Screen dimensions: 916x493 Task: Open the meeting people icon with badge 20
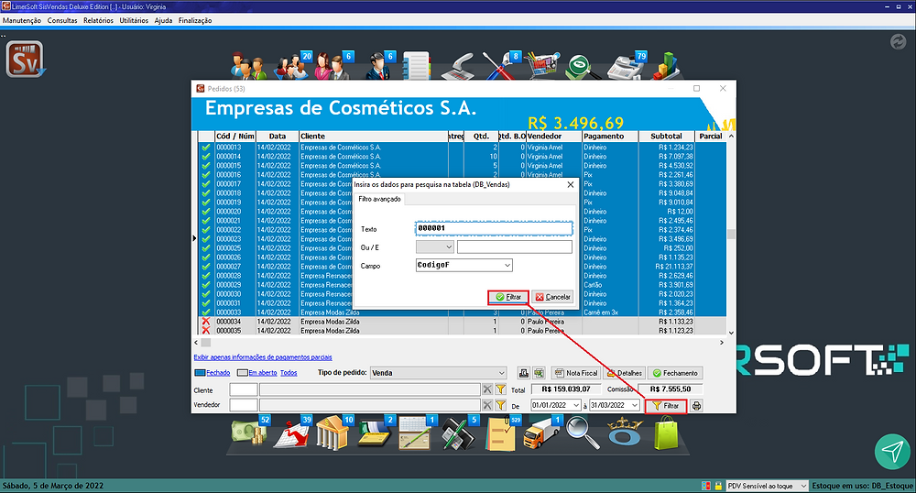293,65
